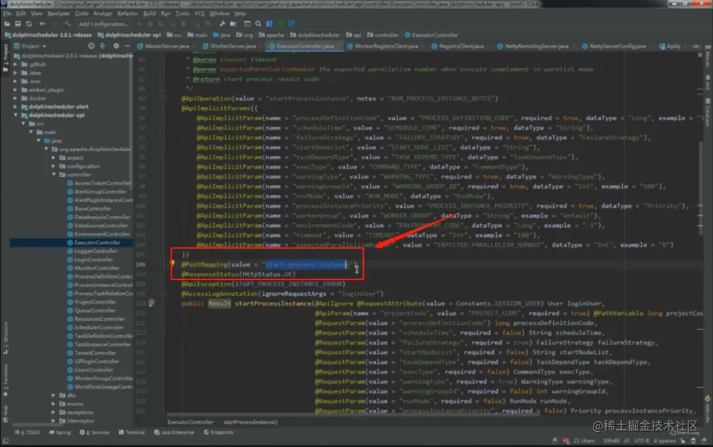Expand the docker folder
713x447 pixels.
click(x=15, y=98)
